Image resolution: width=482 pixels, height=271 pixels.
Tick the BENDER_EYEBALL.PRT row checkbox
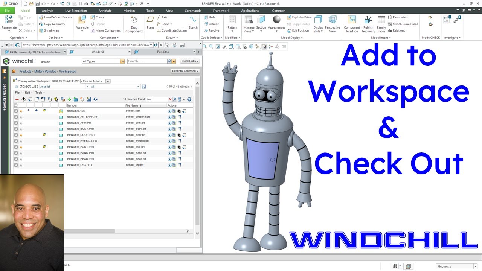pos(16,141)
